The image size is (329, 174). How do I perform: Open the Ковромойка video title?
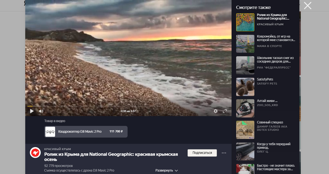276,38
